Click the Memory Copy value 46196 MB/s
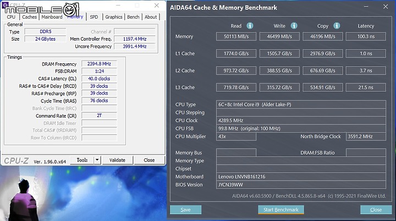 323,36
